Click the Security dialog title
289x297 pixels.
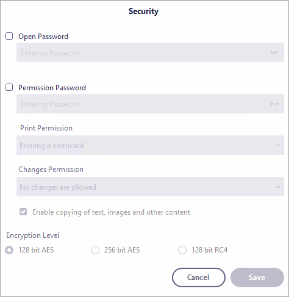[143, 12]
